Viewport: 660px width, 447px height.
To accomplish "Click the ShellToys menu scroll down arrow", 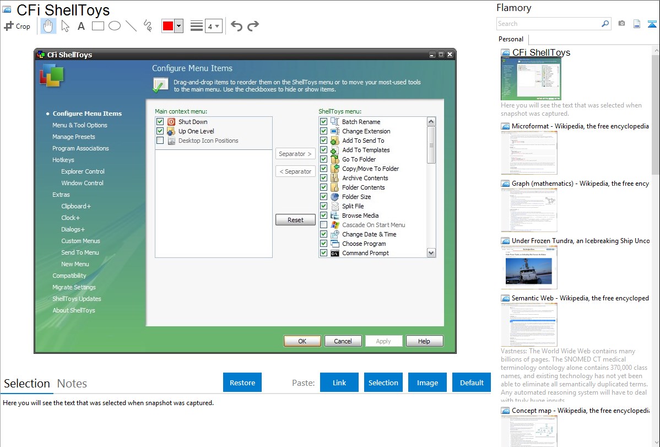I will pyautogui.click(x=431, y=253).
